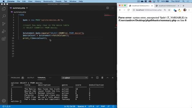Open the Manage gear menu
The image size is (192, 108).
4,101
